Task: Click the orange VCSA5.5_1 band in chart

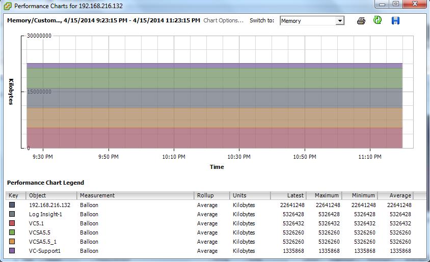Action: [214, 118]
